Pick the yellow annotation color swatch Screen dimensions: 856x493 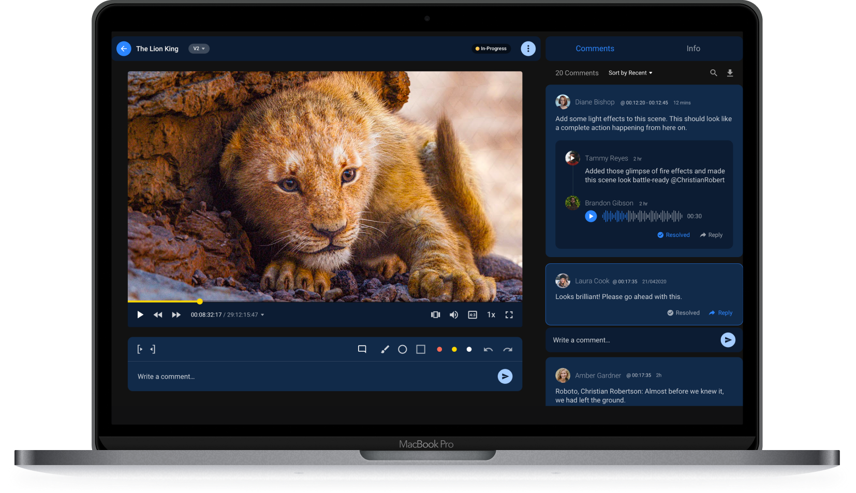tap(454, 349)
